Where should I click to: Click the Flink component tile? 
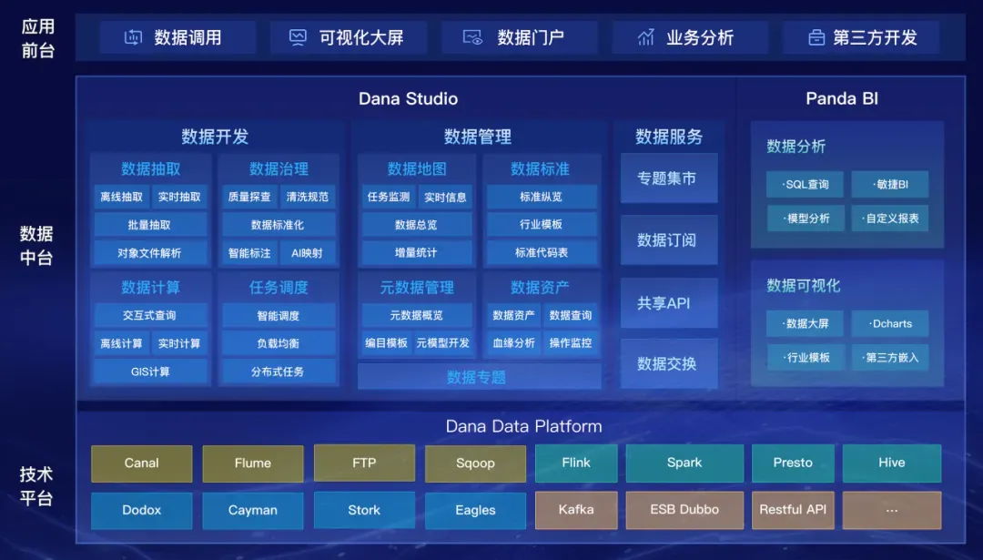(576, 463)
